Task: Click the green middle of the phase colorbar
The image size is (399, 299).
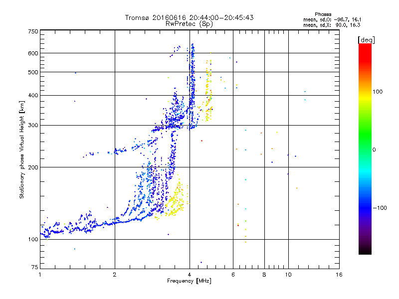Action: click(x=365, y=135)
